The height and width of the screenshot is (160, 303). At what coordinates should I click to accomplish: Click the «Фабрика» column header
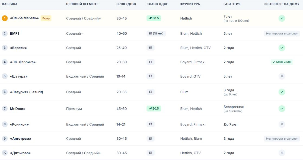[9, 4]
